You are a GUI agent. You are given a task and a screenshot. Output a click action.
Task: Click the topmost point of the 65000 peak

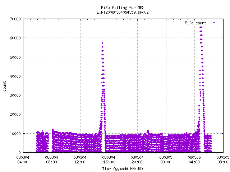[201, 27]
